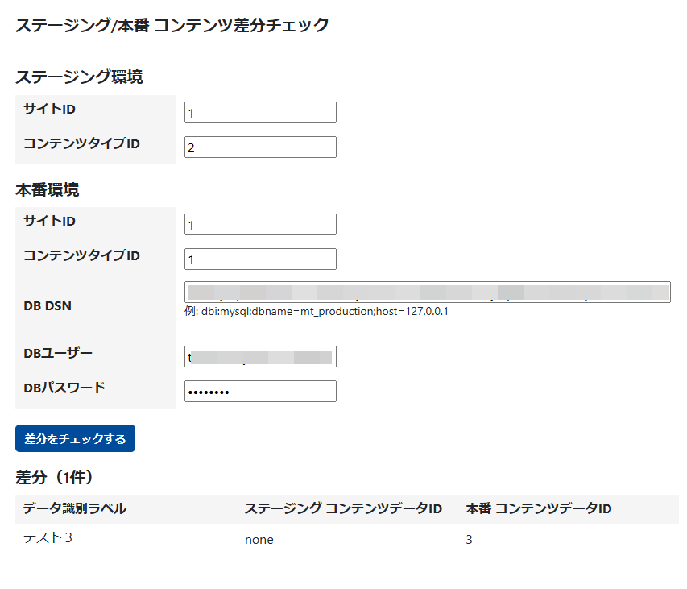Focus the DBユーザー input field
The height and width of the screenshot is (589, 687).
tap(260, 357)
